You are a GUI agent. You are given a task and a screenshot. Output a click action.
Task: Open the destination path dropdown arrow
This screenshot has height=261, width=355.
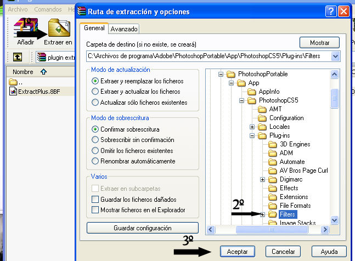(x=335, y=56)
